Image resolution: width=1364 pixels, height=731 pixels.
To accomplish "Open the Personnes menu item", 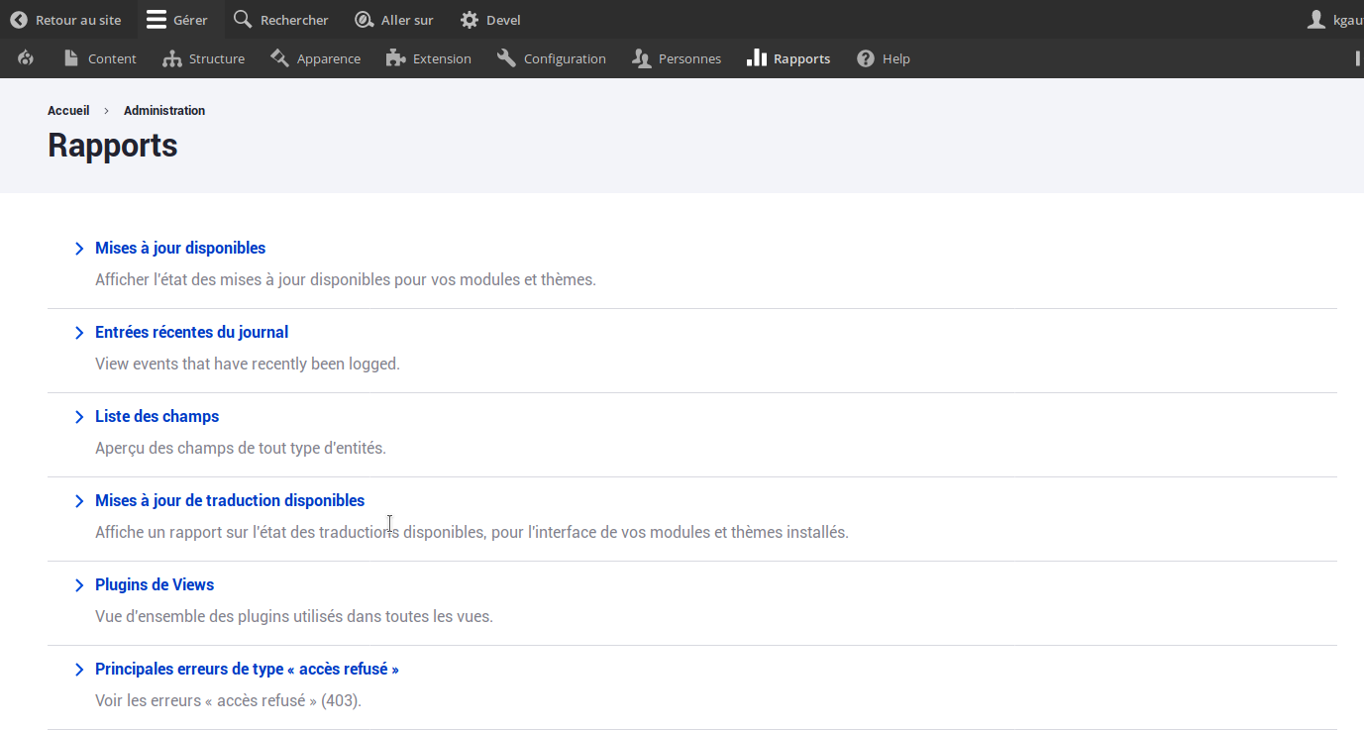I will pos(689,58).
